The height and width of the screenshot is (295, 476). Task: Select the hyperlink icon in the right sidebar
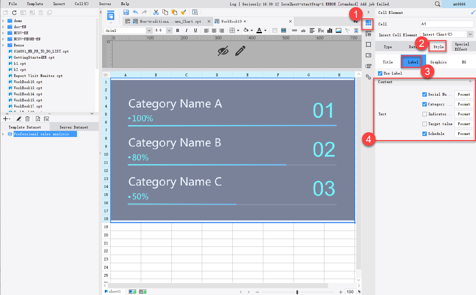coord(368,77)
